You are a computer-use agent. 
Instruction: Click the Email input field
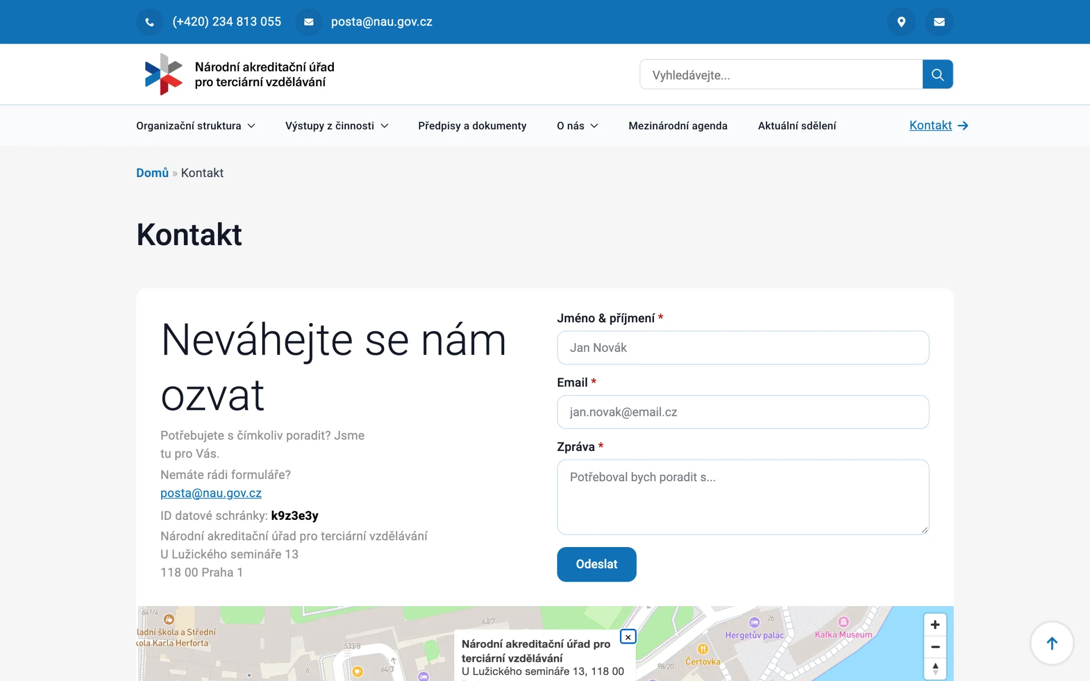pos(743,412)
